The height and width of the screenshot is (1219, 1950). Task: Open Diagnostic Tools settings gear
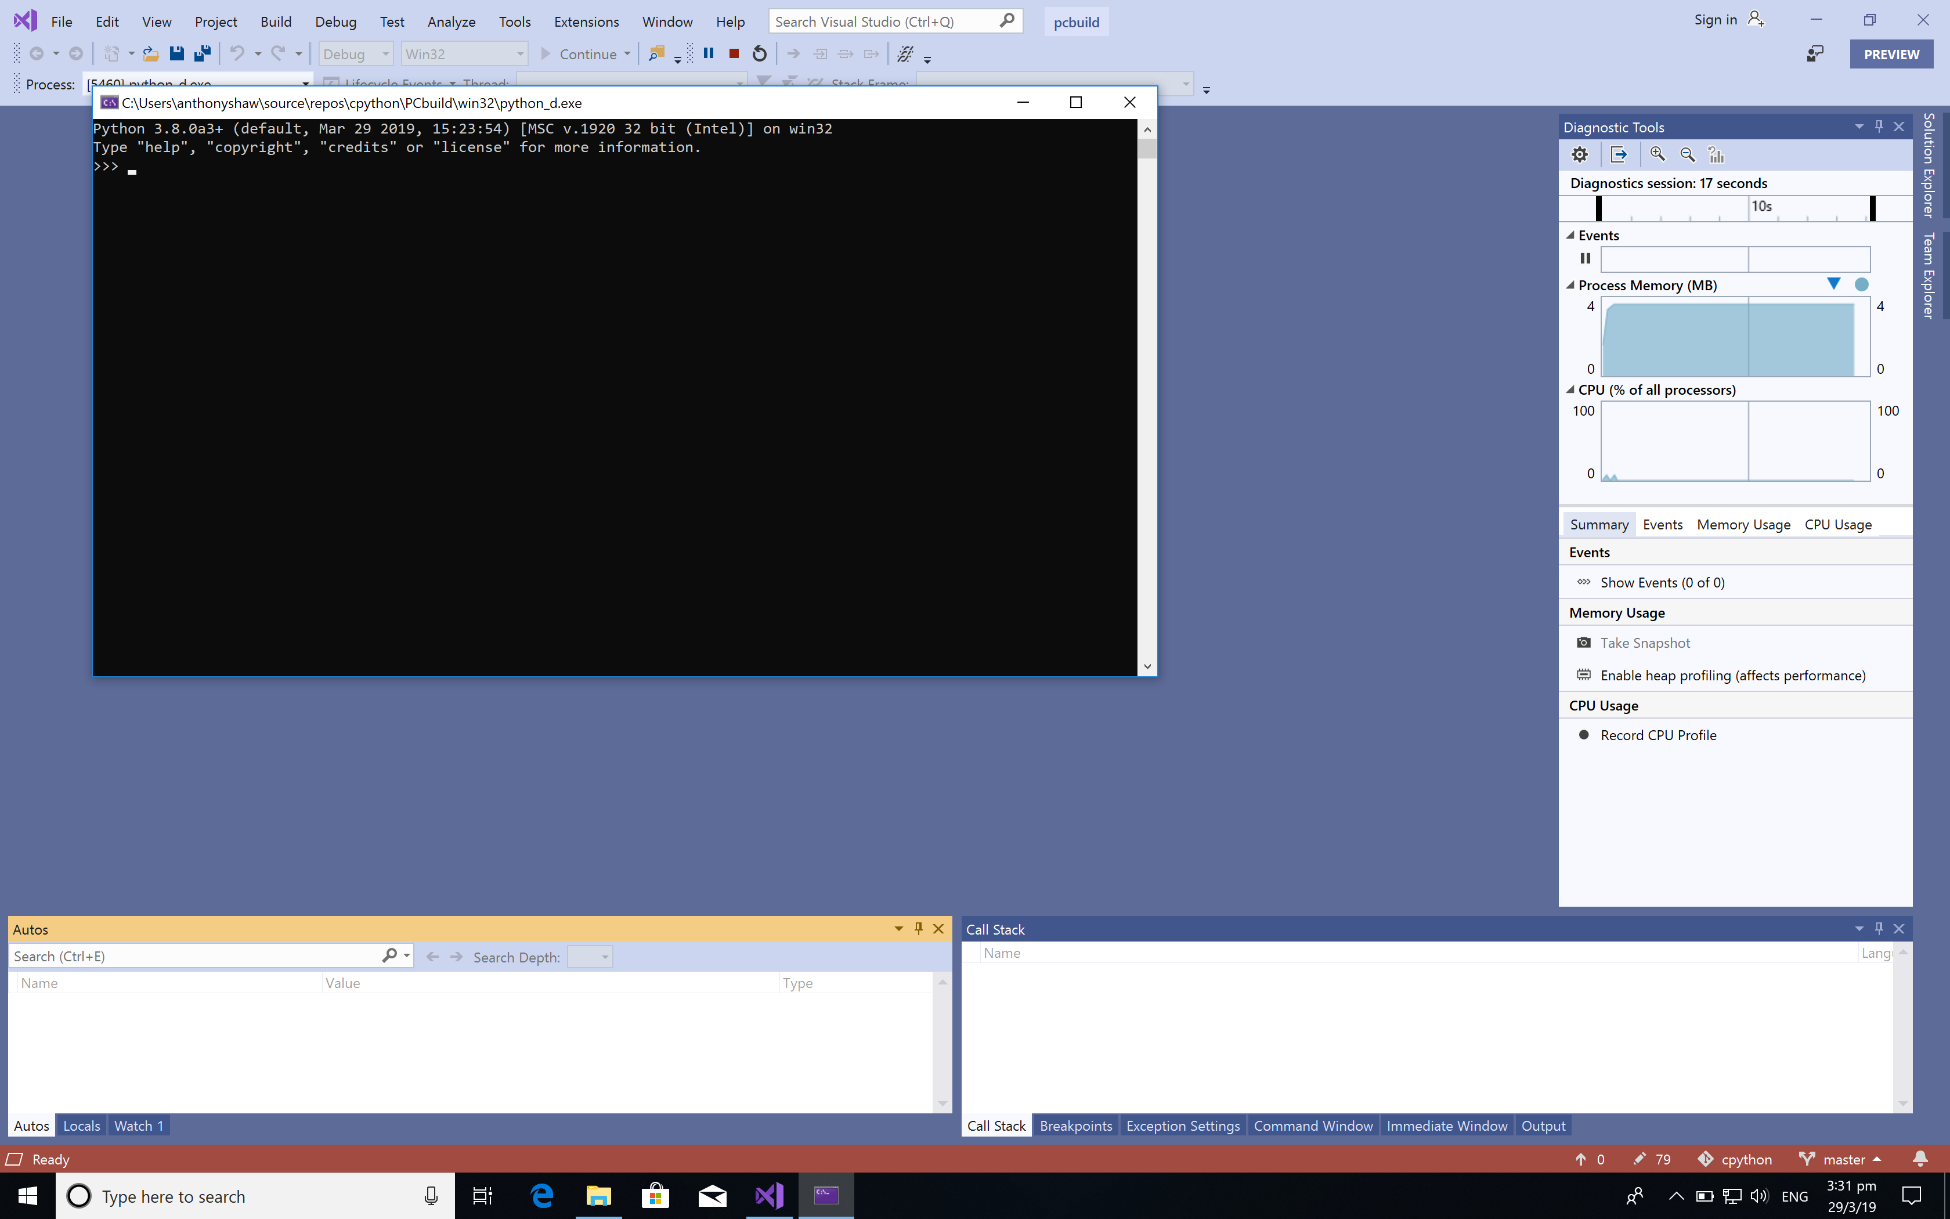1579,154
